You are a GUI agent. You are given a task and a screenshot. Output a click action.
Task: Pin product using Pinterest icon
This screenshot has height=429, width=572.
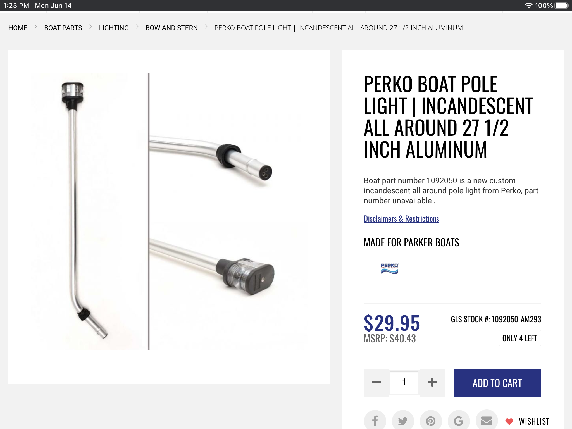coord(431,420)
